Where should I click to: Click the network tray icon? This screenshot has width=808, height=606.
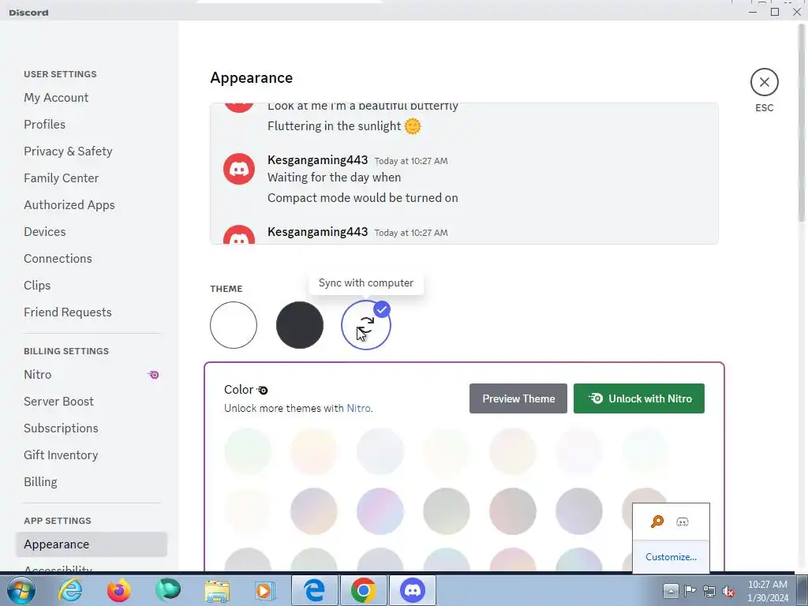[709, 590]
